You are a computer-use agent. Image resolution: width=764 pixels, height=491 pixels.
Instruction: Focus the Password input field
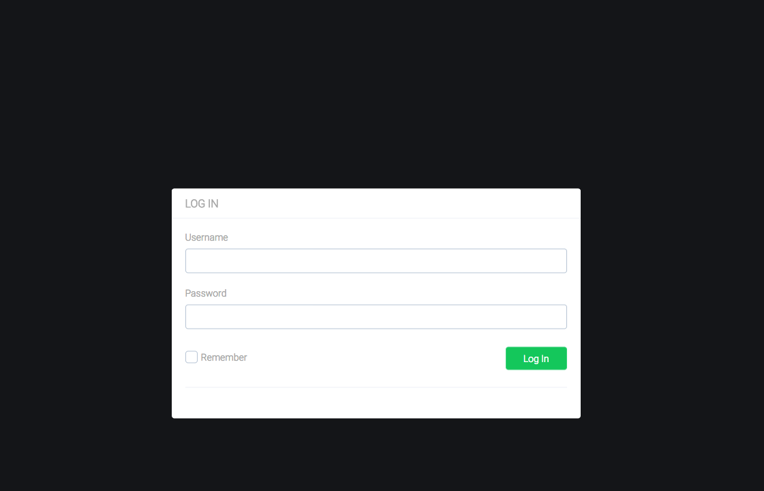pyautogui.click(x=376, y=317)
